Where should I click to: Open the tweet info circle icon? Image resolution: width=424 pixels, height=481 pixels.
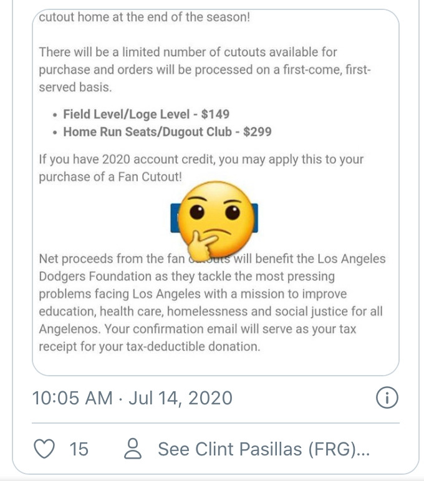[x=387, y=398]
